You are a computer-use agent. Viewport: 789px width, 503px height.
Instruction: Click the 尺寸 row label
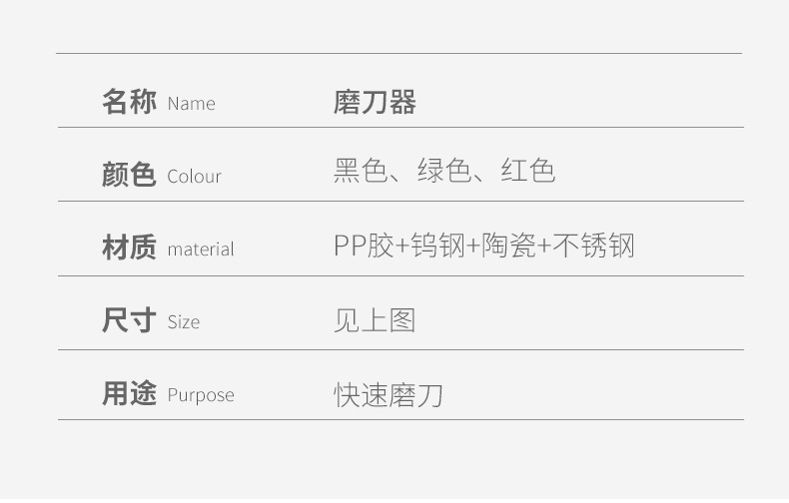[x=129, y=320]
